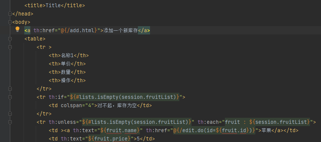Click the yellow lightbulb intention icon

coord(17,30)
